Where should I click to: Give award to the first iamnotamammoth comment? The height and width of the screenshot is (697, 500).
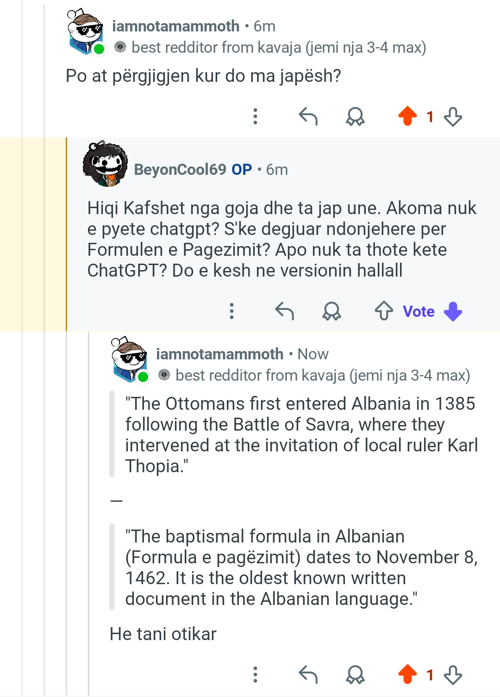[x=355, y=116]
